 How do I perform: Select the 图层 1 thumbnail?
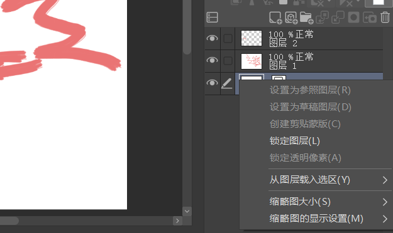click(x=252, y=61)
